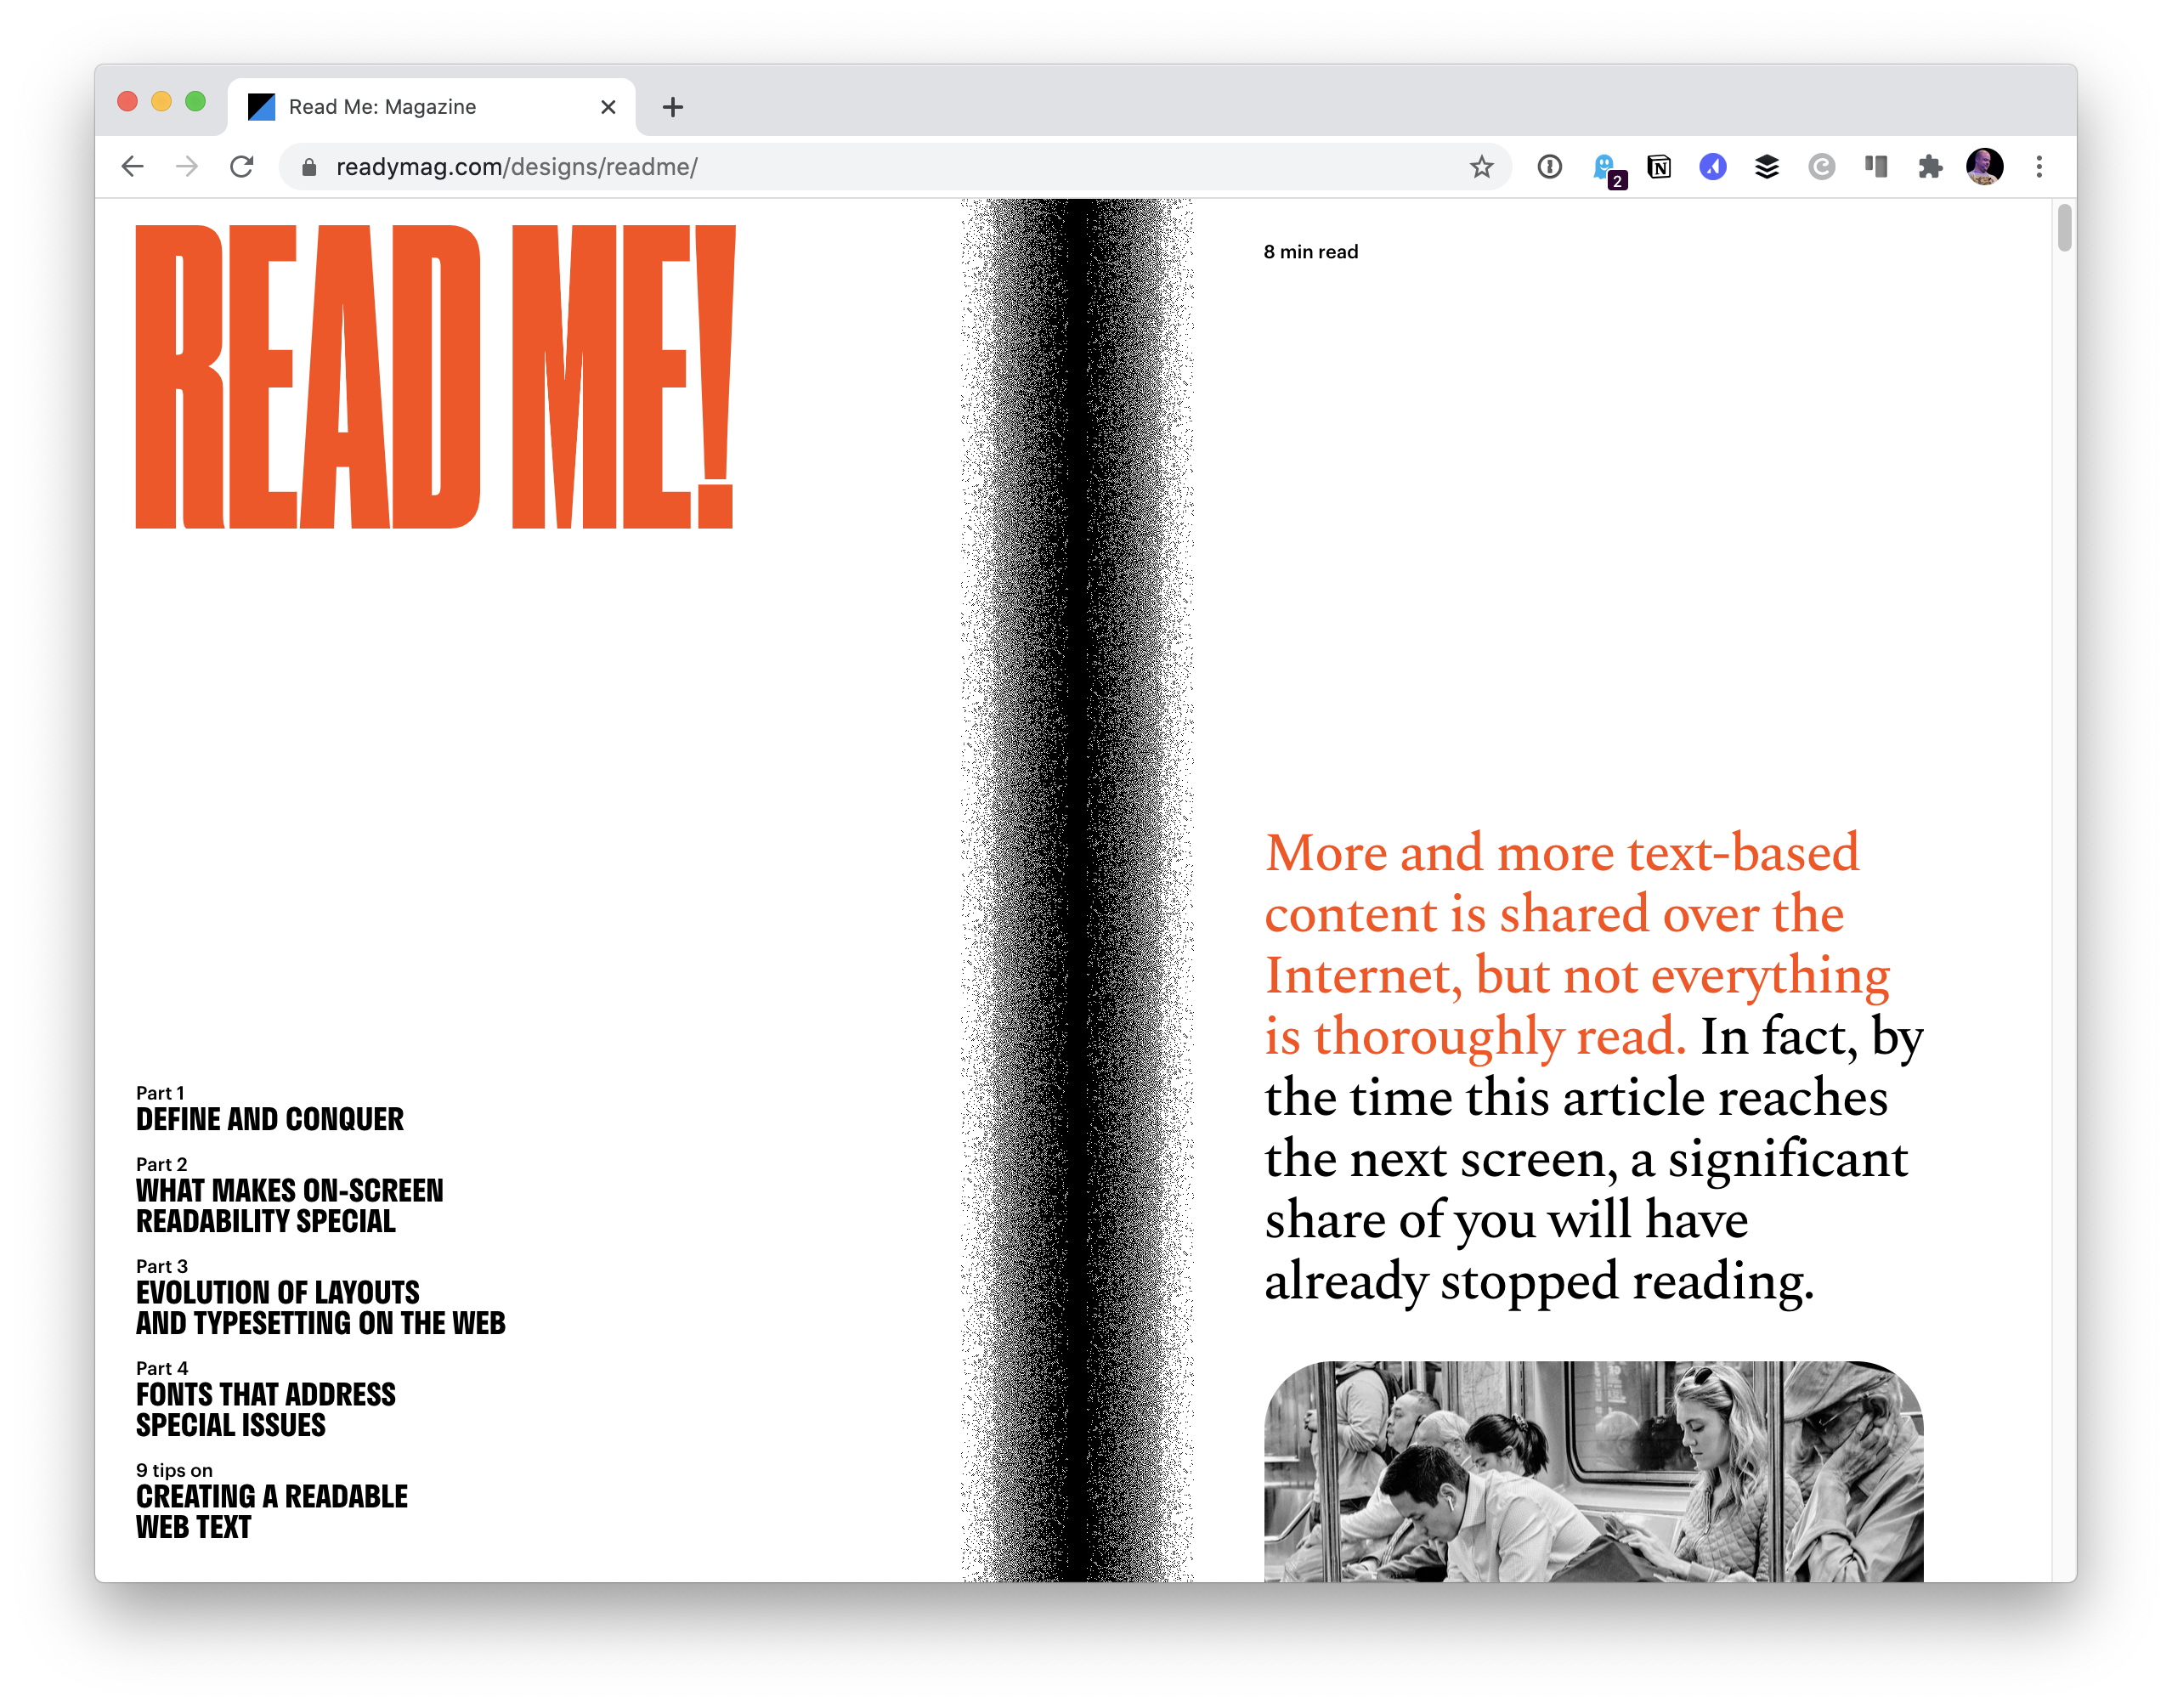Open the user profile avatar menu
The width and height of the screenshot is (2172, 1708).
[x=1984, y=167]
